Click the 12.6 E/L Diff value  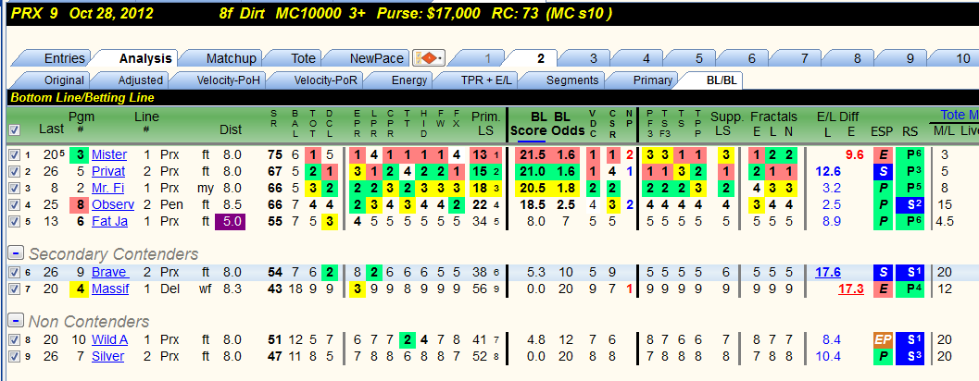pyautogui.click(x=828, y=171)
